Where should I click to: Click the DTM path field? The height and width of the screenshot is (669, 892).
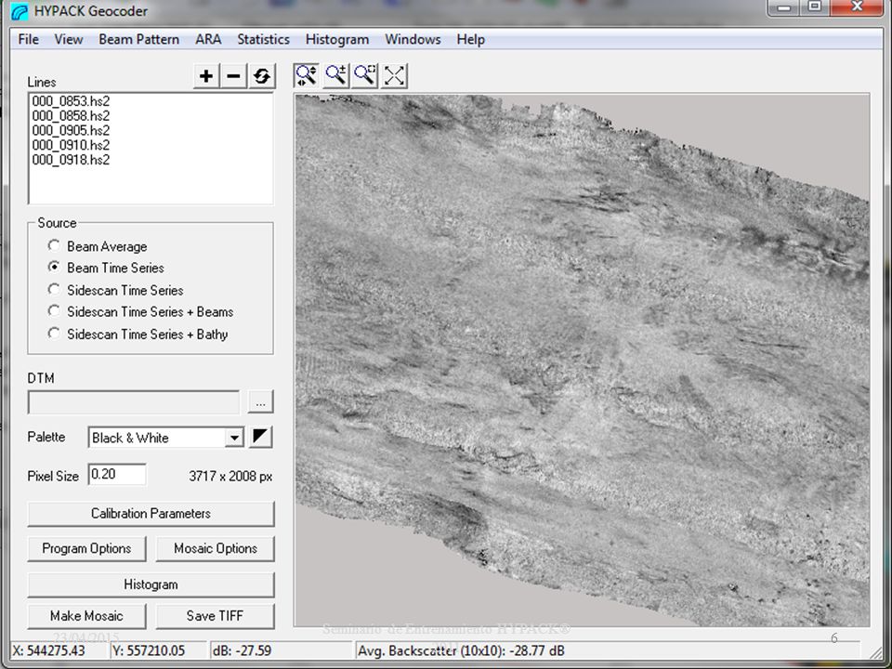134,402
